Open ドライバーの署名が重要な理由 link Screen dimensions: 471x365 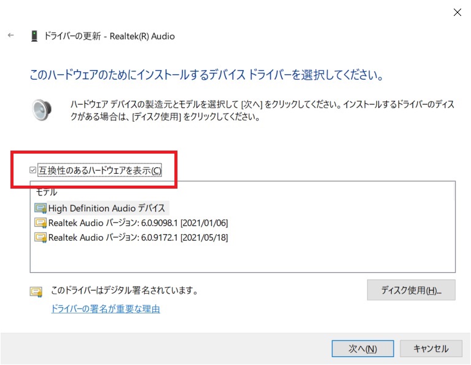pos(106,309)
